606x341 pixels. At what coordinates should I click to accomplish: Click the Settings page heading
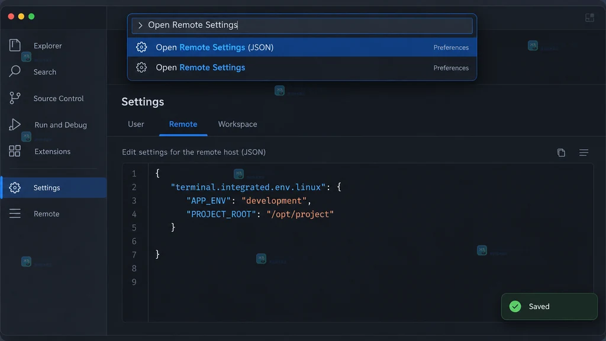point(143,102)
